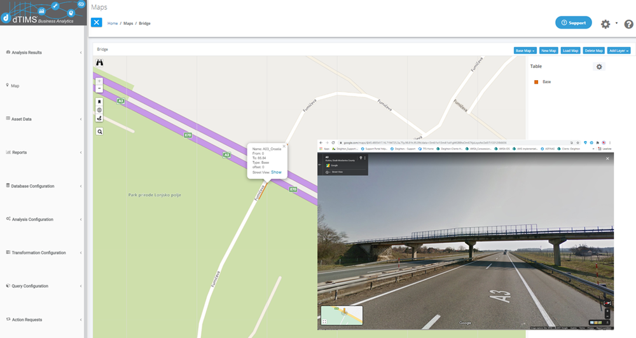636x338 pixels.
Task: Open the Street View minimap thumbnail
Action: click(342, 315)
